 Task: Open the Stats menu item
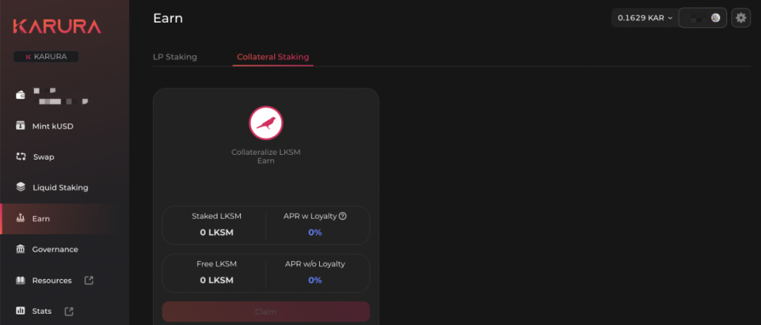[x=42, y=311]
